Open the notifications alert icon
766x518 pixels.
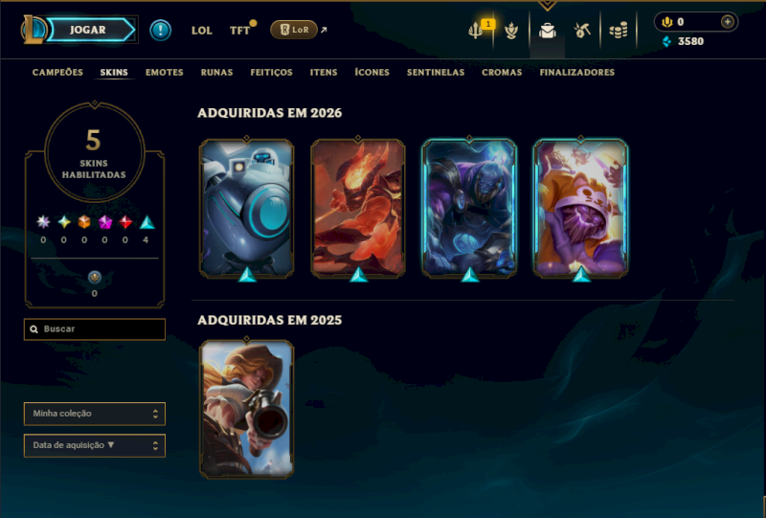pyautogui.click(x=160, y=30)
